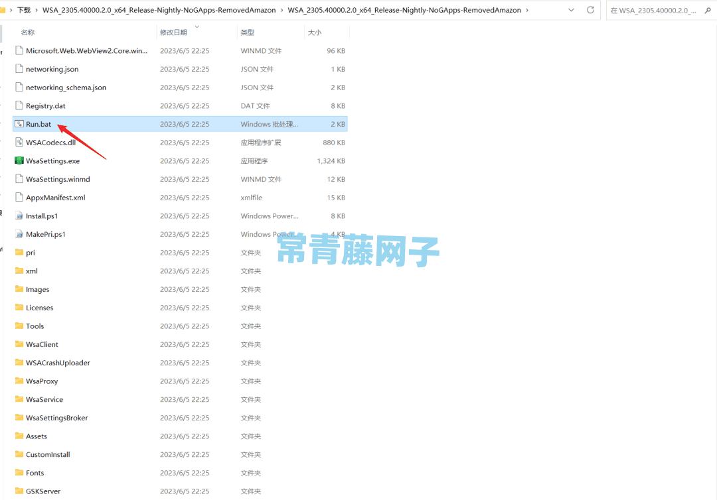Select the WSACrashUploader folder name

pyautogui.click(x=58, y=363)
